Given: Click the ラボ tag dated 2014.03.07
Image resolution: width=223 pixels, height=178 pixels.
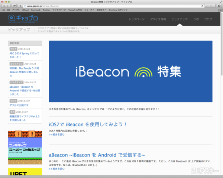Looking at the screenshot, I should coord(12,112).
